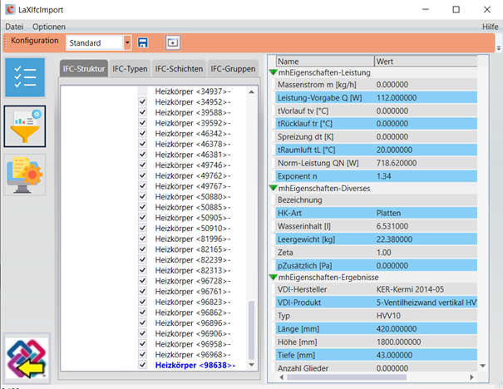Select the Heizkörper <98638> tree item
The height and width of the screenshot is (389, 503).
point(195,365)
